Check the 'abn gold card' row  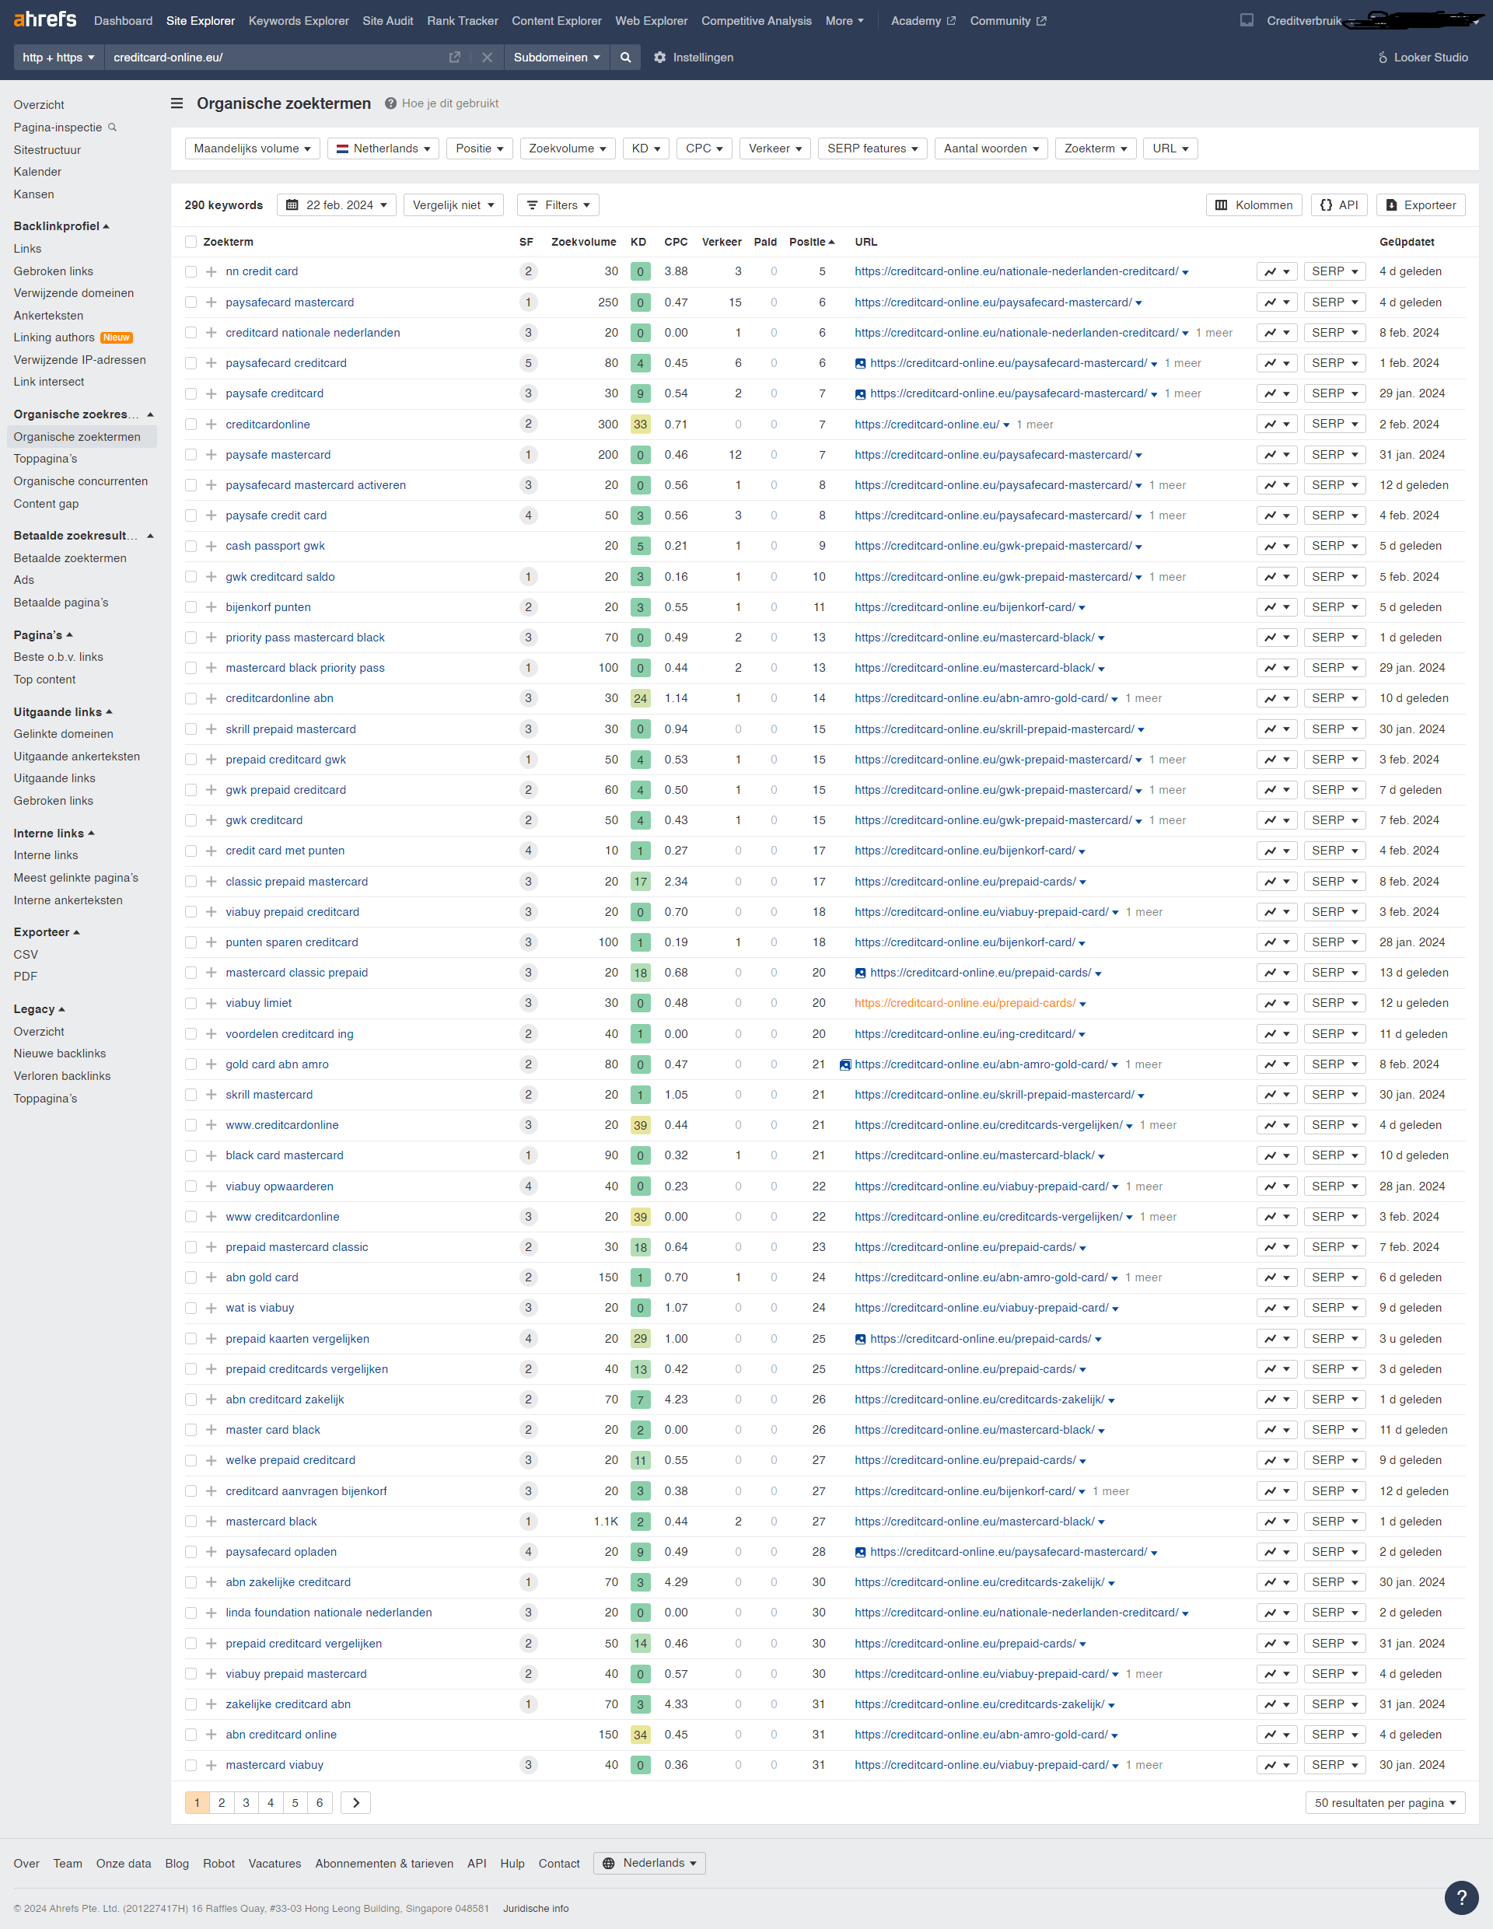(x=191, y=1277)
